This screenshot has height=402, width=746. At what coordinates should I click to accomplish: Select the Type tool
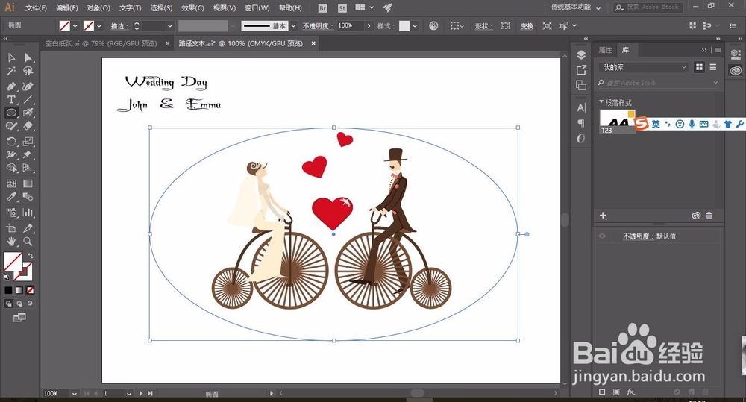click(x=11, y=99)
